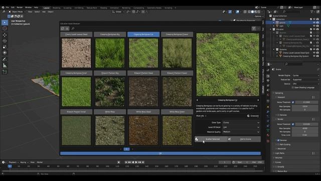Click the filter funnel icon in asset browser
The image size is (321, 181).
click(254, 29)
